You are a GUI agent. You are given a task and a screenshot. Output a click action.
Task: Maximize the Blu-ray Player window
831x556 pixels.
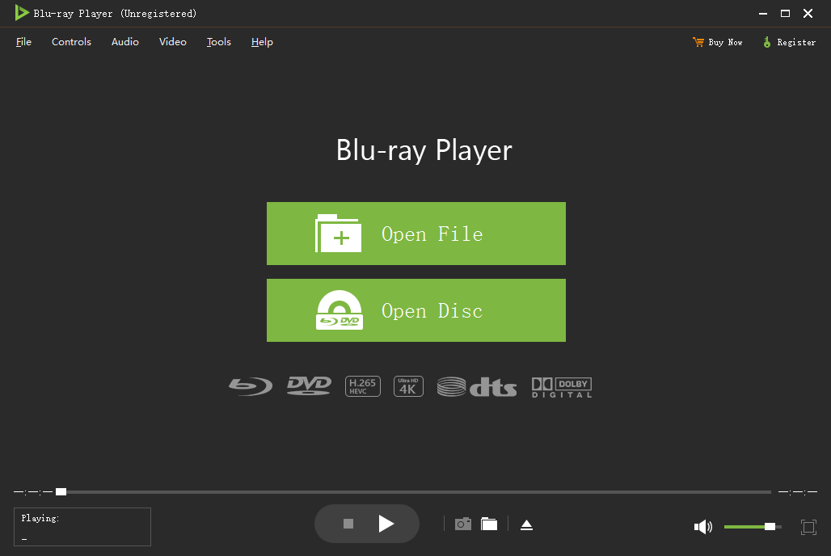click(786, 13)
